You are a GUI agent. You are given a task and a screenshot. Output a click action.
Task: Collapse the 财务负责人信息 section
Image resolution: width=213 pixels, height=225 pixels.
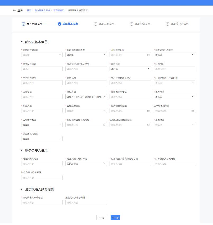(x=22, y=150)
